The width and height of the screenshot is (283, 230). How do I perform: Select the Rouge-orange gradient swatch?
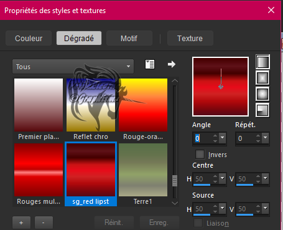click(x=143, y=105)
